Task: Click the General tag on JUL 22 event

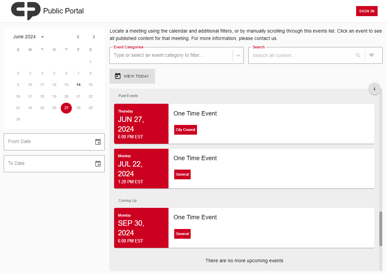Action: pyautogui.click(x=182, y=174)
